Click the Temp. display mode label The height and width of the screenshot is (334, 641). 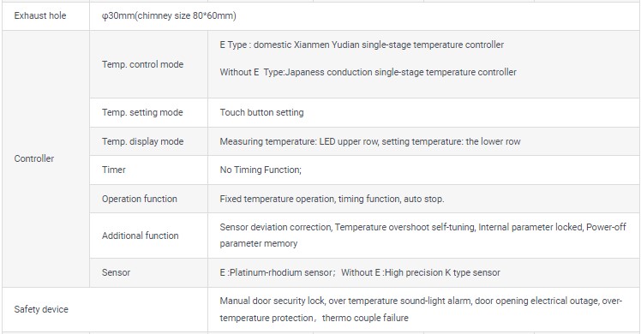pos(142,141)
